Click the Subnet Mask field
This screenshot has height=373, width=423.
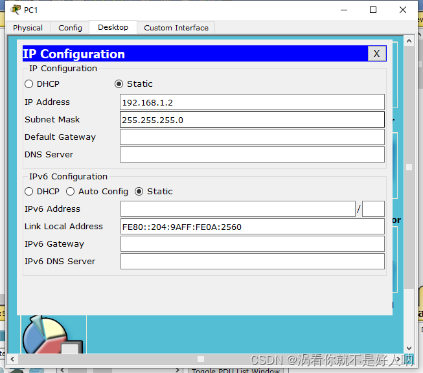(x=252, y=120)
